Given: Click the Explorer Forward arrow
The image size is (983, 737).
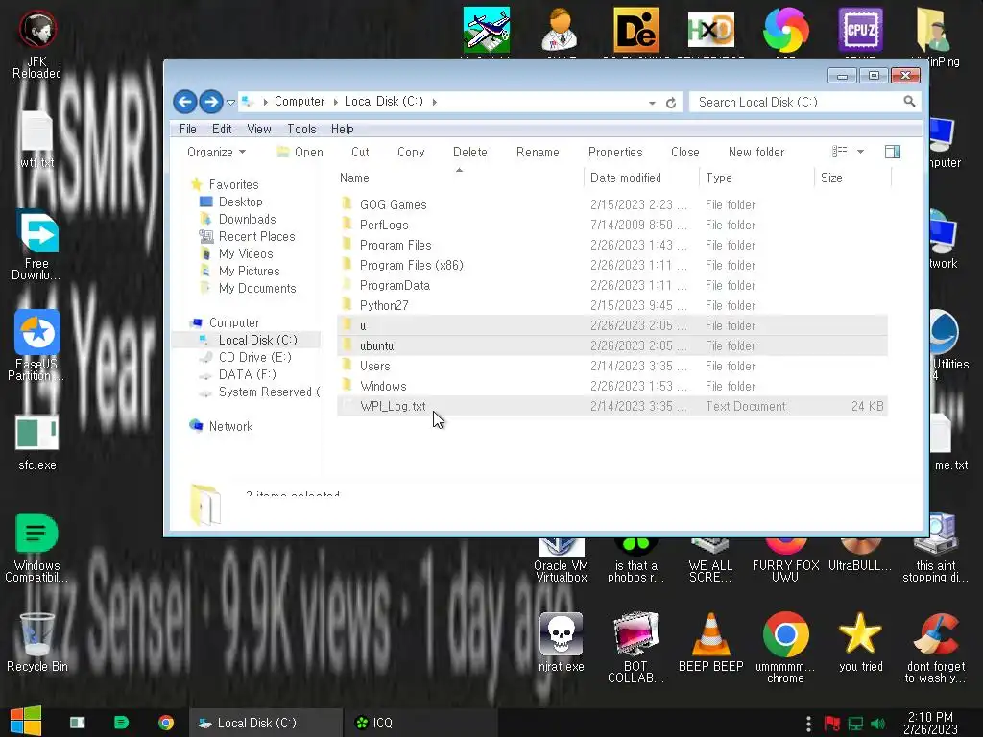Looking at the screenshot, I should tap(211, 102).
